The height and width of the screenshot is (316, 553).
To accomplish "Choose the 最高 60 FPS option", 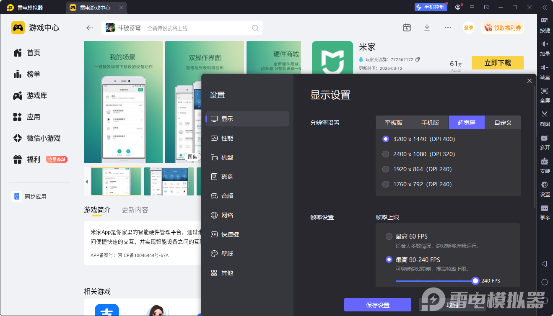I will coord(389,236).
